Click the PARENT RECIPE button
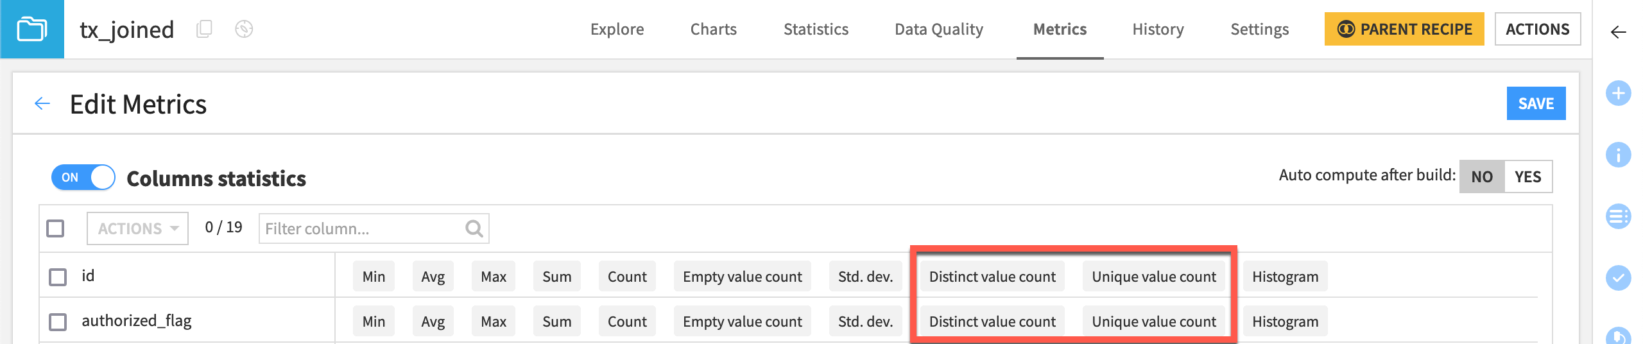This screenshot has width=1643, height=344. 1404,29
